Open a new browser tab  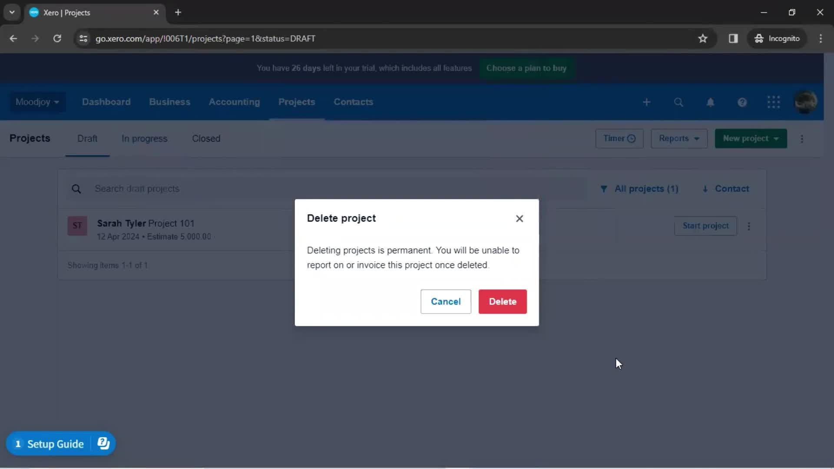[x=178, y=13]
